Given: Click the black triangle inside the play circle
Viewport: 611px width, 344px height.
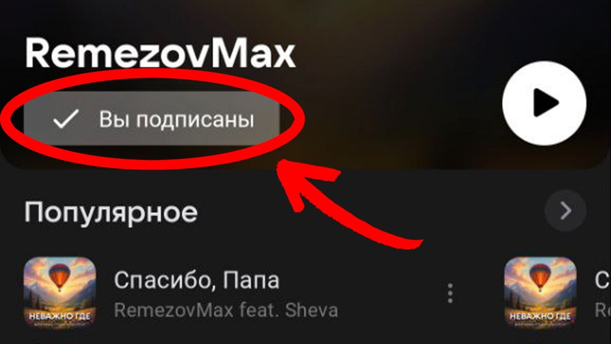Looking at the screenshot, I should point(546,103).
